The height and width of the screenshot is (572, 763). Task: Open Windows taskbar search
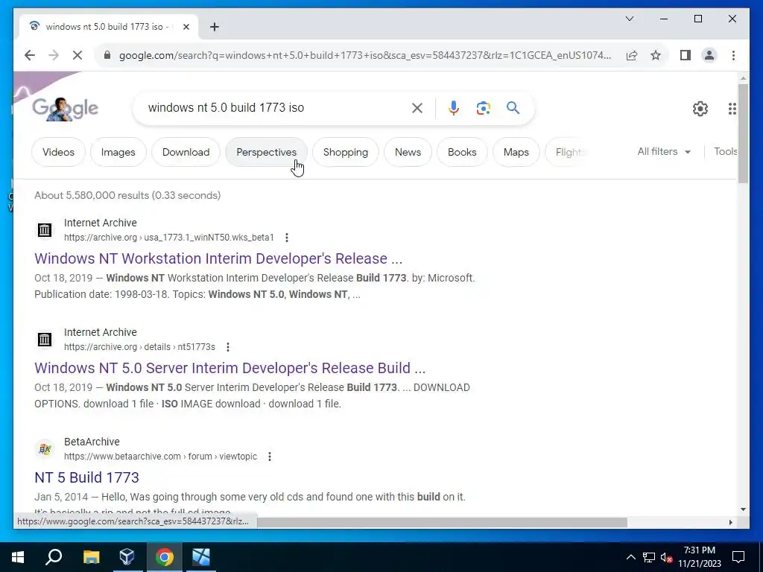point(54,557)
